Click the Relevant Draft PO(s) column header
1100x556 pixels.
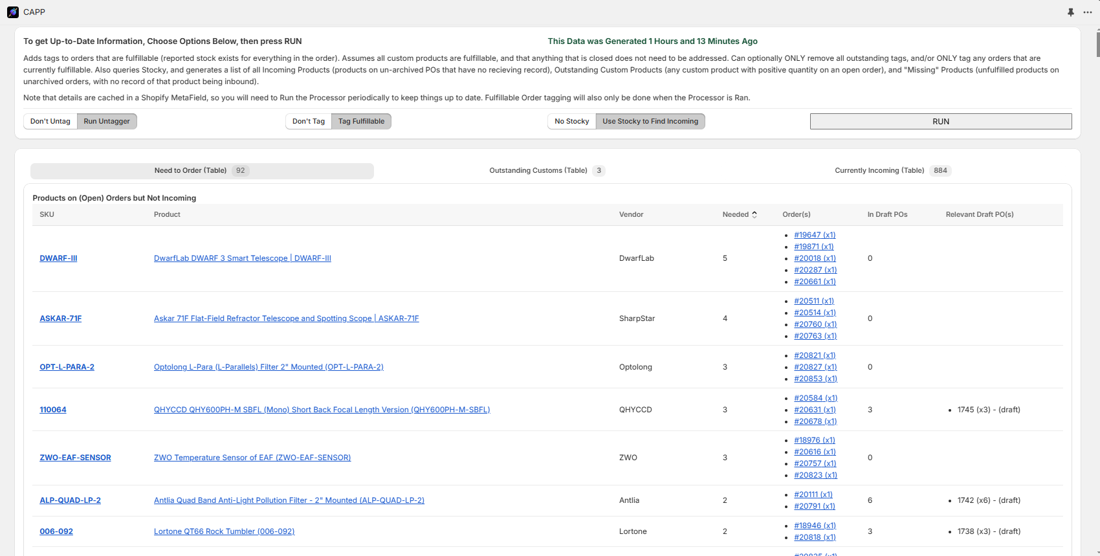coord(980,215)
